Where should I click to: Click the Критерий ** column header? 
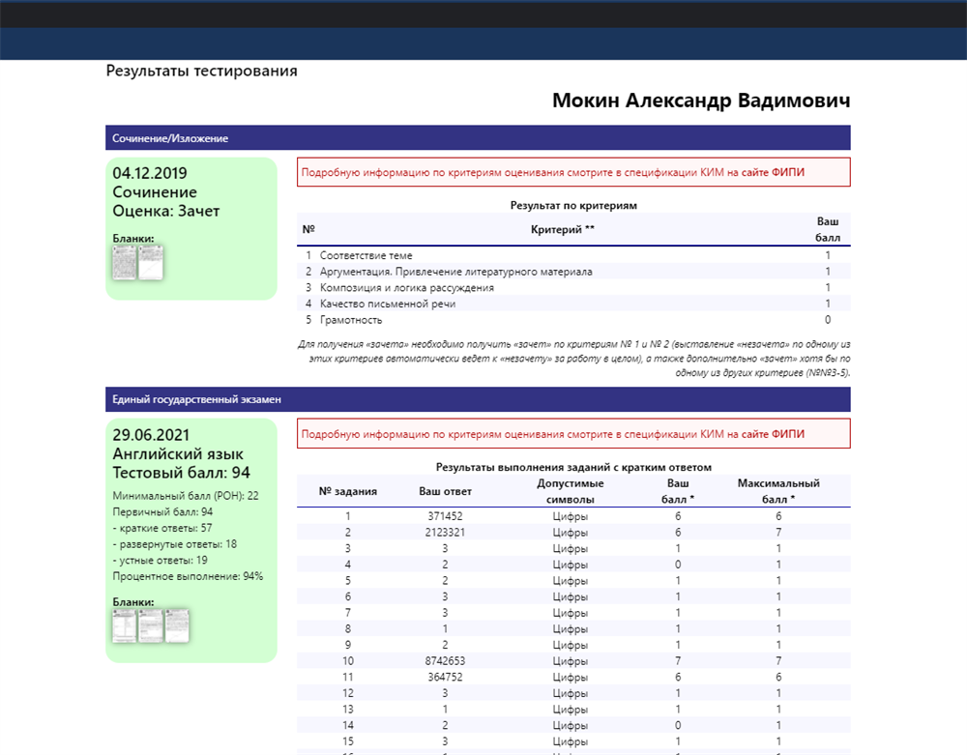563,229
